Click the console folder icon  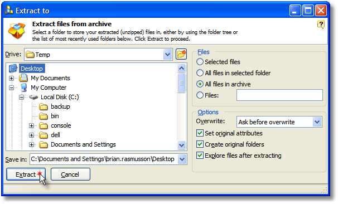click(x=44, y=125)
